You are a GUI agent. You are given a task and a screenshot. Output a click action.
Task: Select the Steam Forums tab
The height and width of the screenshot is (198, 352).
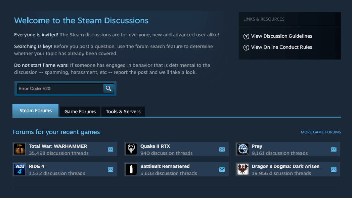(x=35, y=111)
